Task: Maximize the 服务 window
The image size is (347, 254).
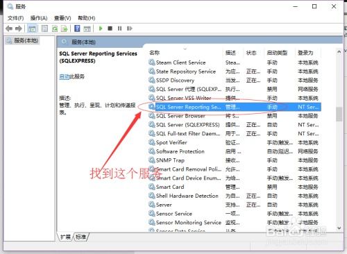Action: (x=314, y=6)
